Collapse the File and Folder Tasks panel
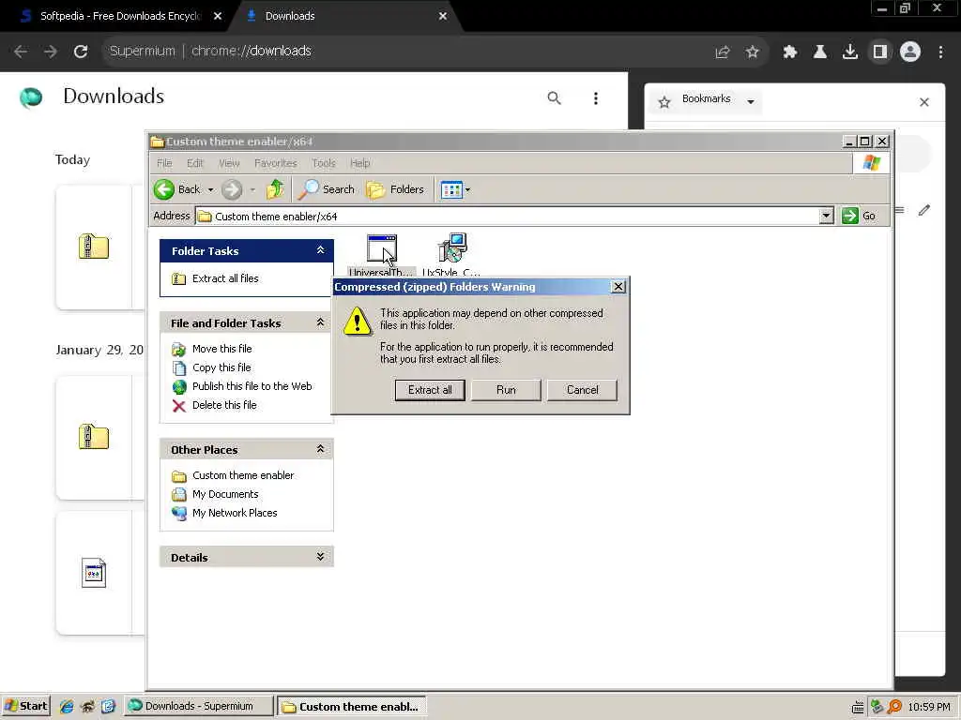The height and width of the screenshot is (720, 961). click(320, 322)
